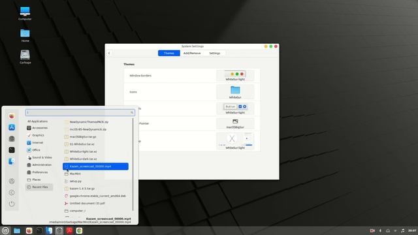Select the Preferences category

[x=40, y=172]
